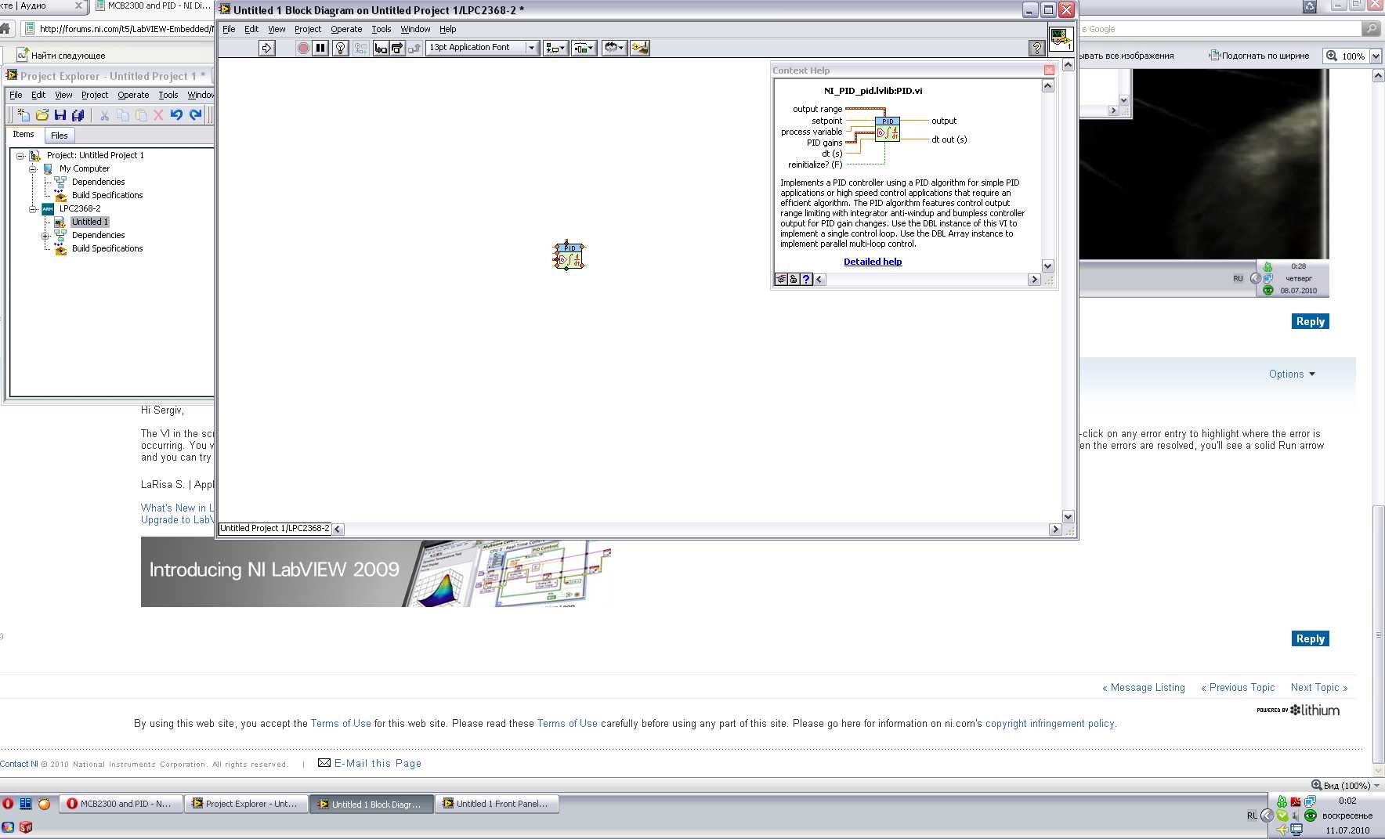This screenshot has width=1385, height=839.
Task: Toggle Retain Wire Values button
Action: [360, 48]
